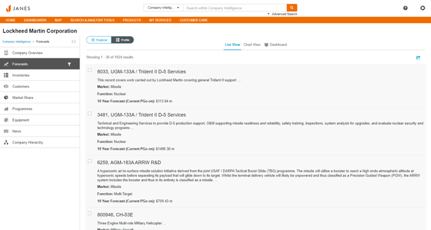The image size is (431, 230).
Task: Click the News newspaper icon
Action: point(6,131)
